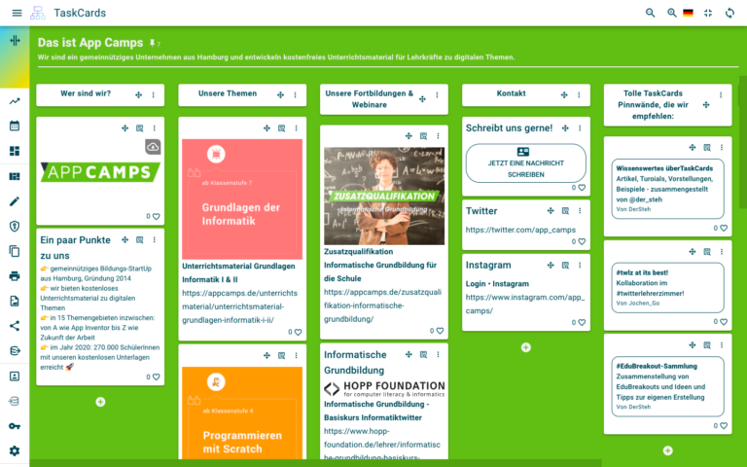Like the Zusatzqualifikation card with heart
Screen dimensions: 747x467
click(x=440, y=331)
